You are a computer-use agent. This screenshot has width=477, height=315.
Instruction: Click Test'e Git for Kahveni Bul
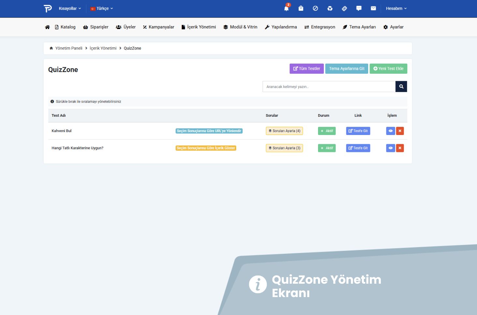click(x=358, y=131)
